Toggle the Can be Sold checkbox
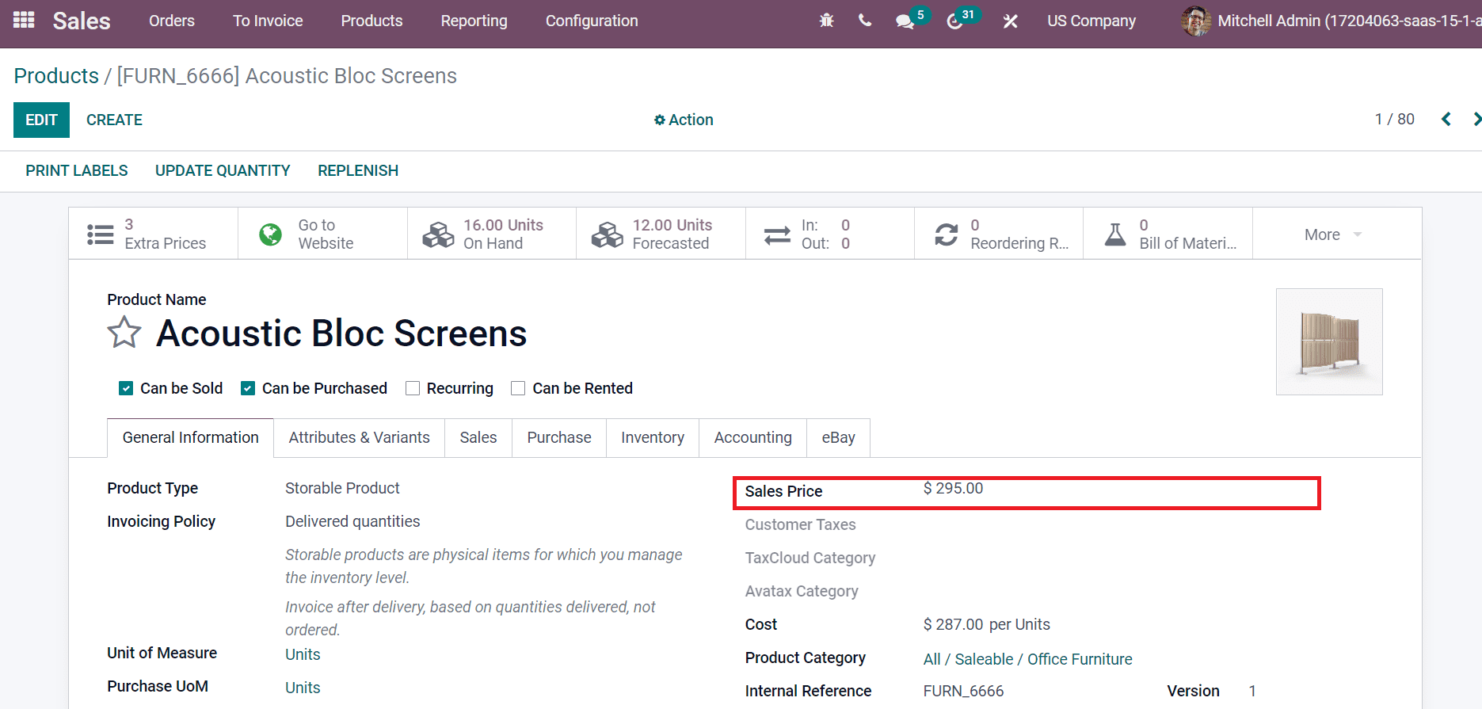The height and width of the screenshot is (709, 1482). [x=126, y=388]
